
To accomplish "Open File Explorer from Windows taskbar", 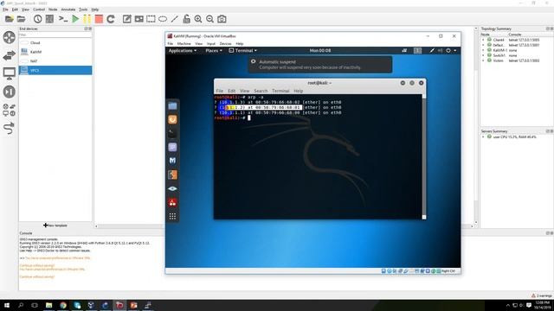I will coord(48,305).
